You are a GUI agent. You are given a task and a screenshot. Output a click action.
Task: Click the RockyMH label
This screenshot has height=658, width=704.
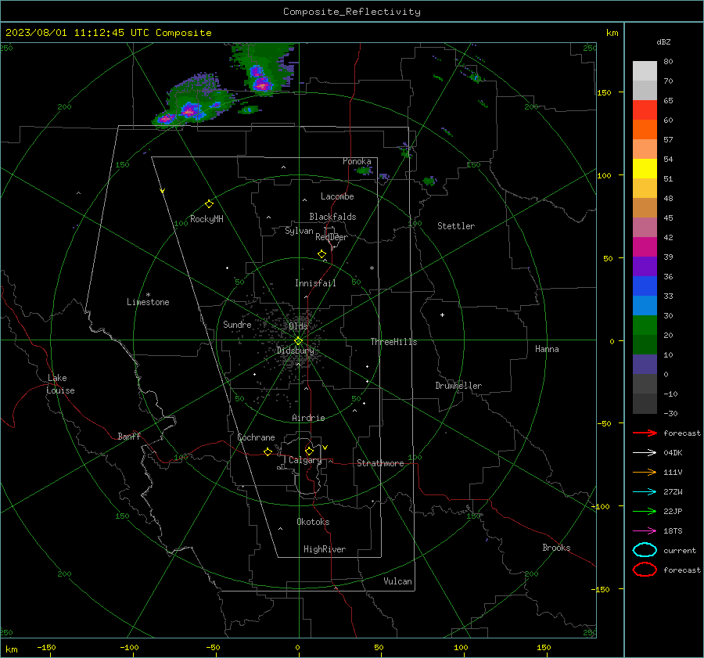[x=207, y=219]
